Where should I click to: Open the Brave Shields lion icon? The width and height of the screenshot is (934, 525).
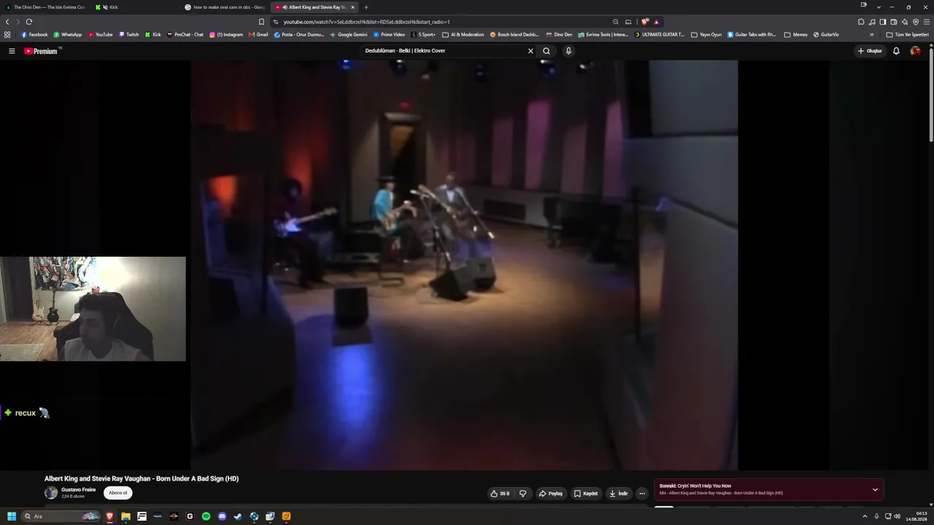click(645, 22)
